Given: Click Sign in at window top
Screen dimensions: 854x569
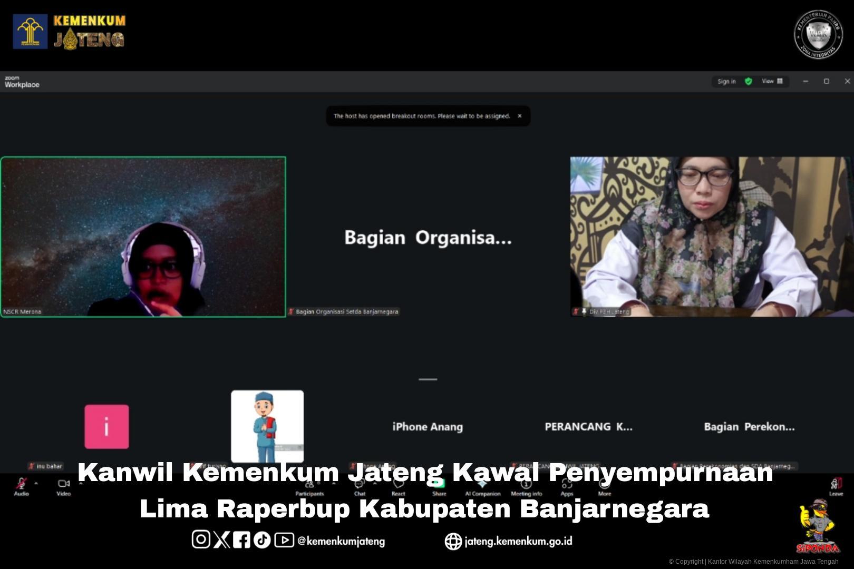Looking at the screenshot, I should 726,81.
